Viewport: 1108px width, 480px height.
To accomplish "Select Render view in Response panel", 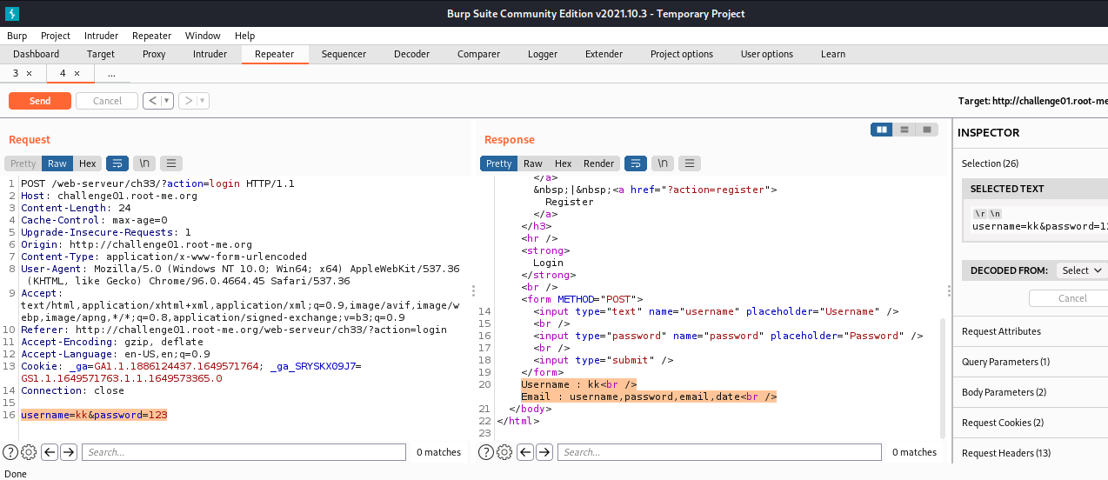I will [598, 163].
